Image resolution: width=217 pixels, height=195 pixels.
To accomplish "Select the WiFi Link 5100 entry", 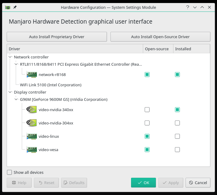I will point(51,85).
